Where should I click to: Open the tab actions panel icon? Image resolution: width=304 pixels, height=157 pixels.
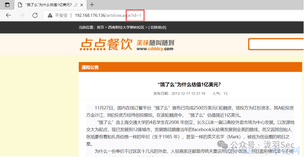pyautogui.click(x=7, y=5)
